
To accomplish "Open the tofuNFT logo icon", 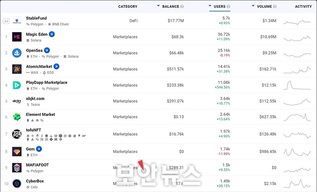I will 17,134.
